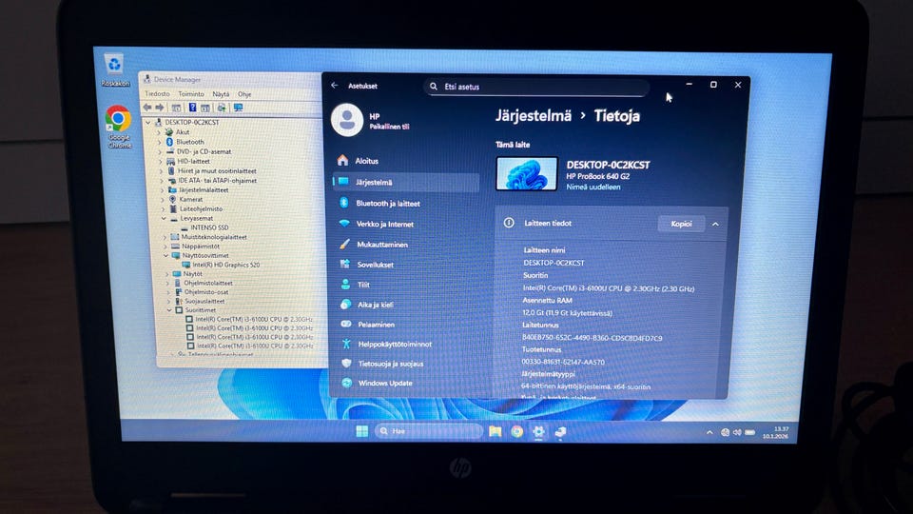Click Etsi asetus search field
The height and width of the screenshot is (514, 913).
point(536,87)
